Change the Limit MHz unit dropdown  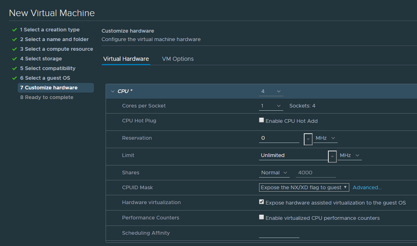coord(349,155)
